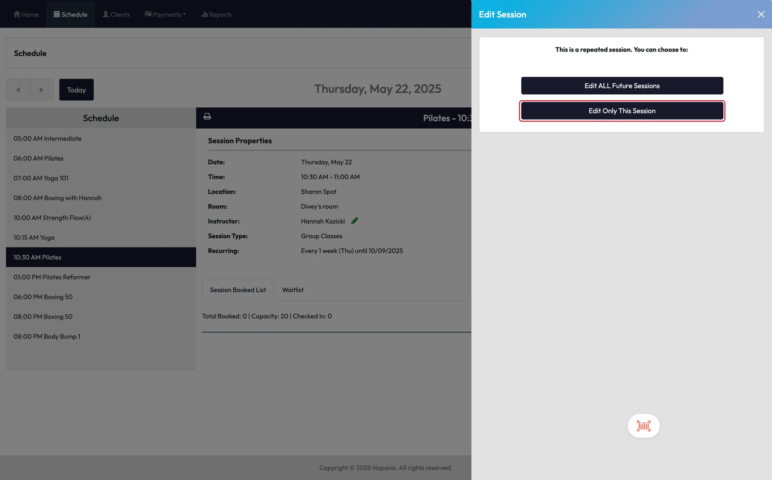Click the green pencil edit instructor icon

(354, 221)
